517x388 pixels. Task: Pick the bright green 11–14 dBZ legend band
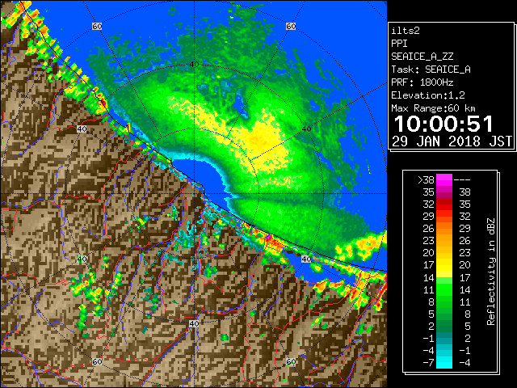pos(444,289)
